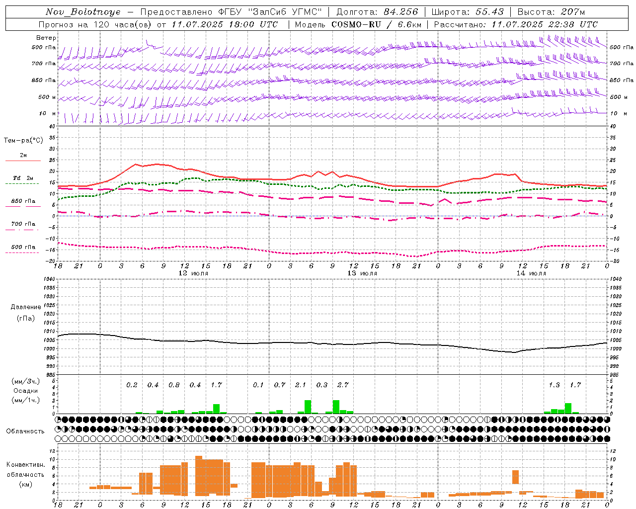Image resolution: width=636 pixels, height=509 pixels.
Task: Click the Td 2м dew point legend entry
Action: pyautogui.click(x=23, y=178)
